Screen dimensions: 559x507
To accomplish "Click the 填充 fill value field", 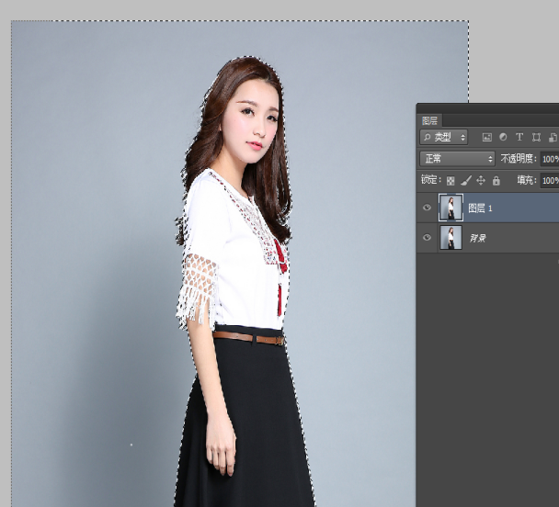I will (550, 181).
